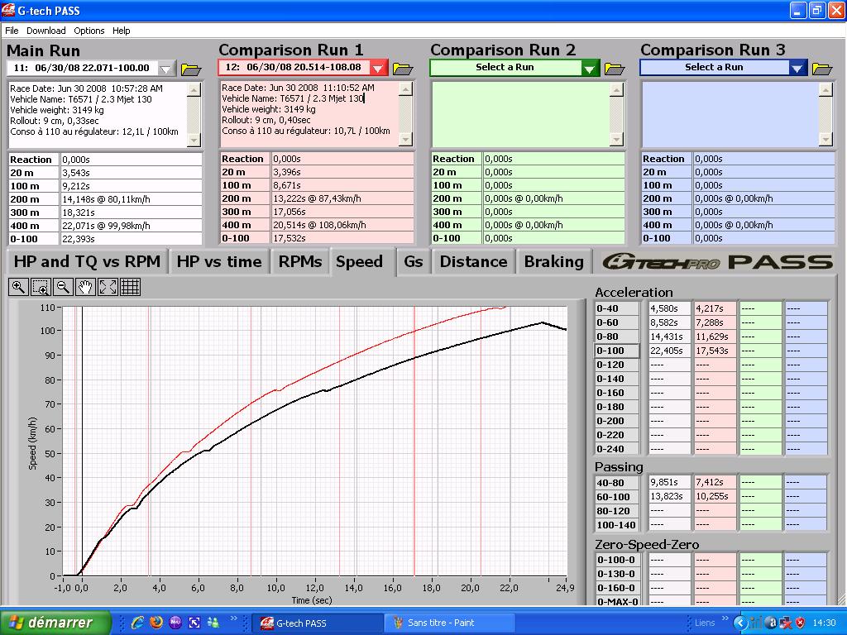Switch to HP and TQ vs RPM tab
The image size is (847, 635).
86,262
